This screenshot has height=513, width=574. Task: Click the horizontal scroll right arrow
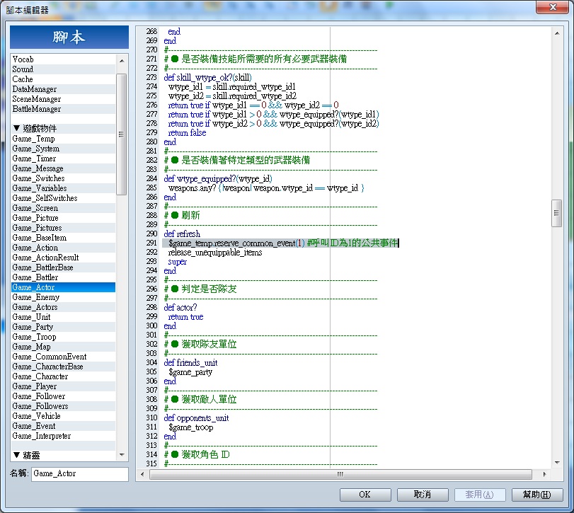[545, 474]
